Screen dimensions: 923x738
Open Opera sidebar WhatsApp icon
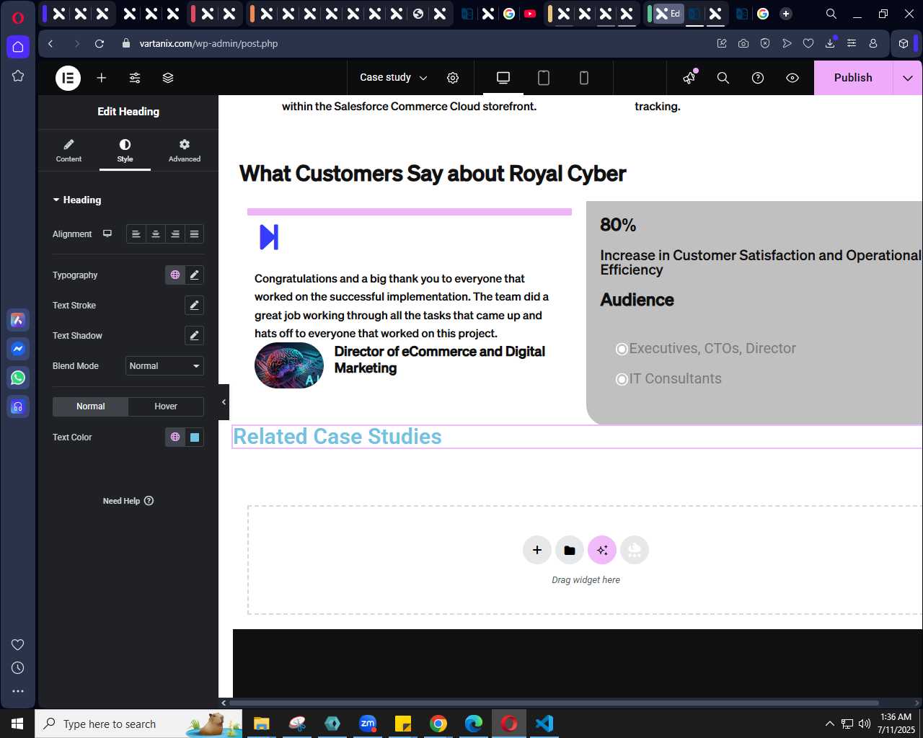pyautogui.click(x=18, y=378)
